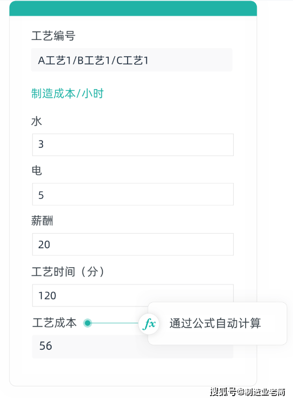Click the 薪酬 input field showing 20
293x401 pixels.
132,244
